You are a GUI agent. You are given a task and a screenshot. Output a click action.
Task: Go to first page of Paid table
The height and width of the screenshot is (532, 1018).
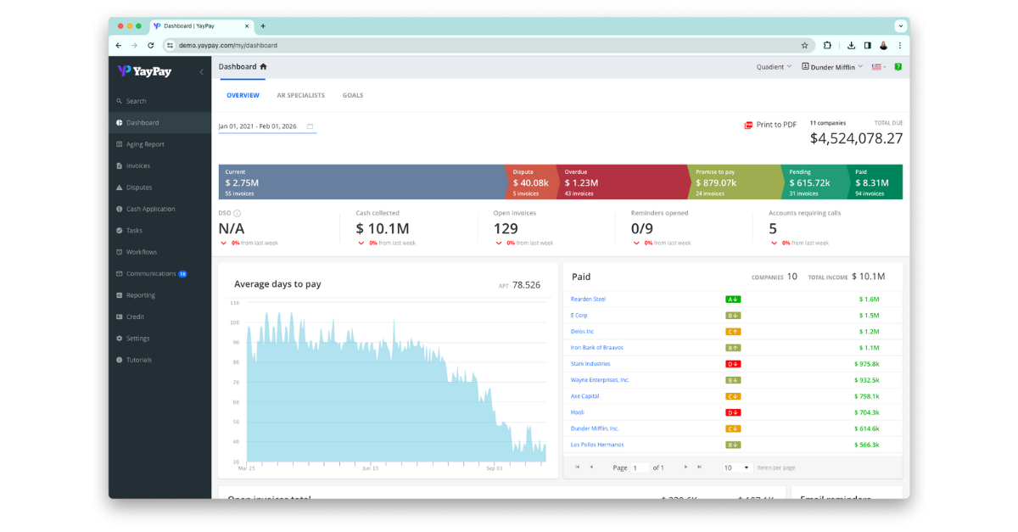tap(578, 467)
